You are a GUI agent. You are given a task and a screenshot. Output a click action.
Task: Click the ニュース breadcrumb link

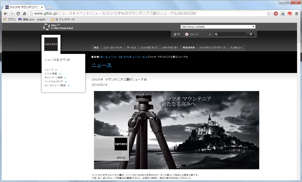tap(139, 57)
